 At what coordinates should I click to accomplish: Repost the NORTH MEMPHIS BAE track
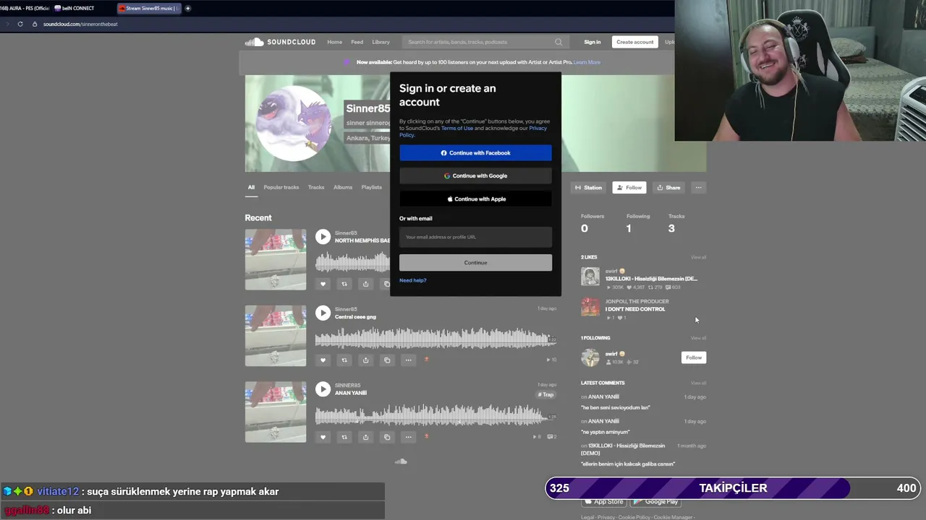pos(344,284)
